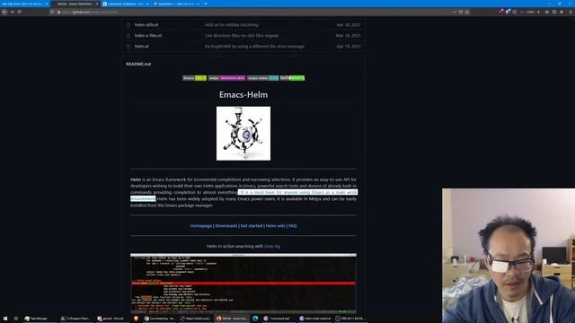Click the padlock icon in the address bar
The width and height of the screenshot is (575, 323).
click(58, 12)
